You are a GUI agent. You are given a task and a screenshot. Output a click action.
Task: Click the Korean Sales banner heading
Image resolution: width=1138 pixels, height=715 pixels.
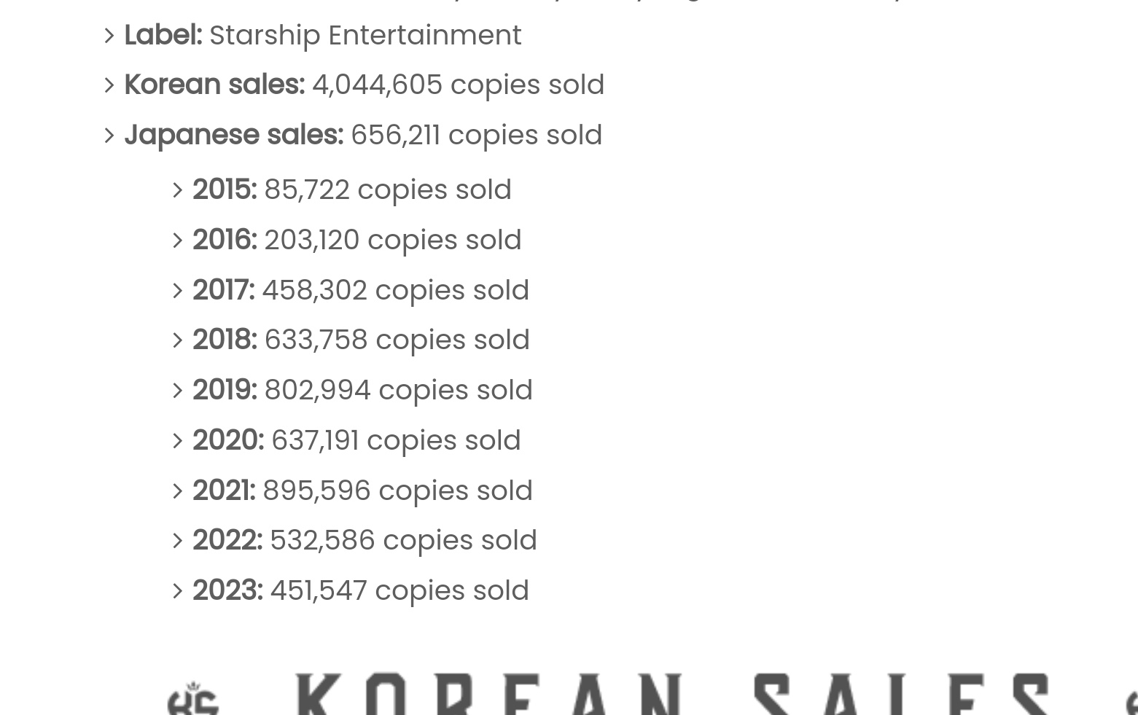point(671,694)
